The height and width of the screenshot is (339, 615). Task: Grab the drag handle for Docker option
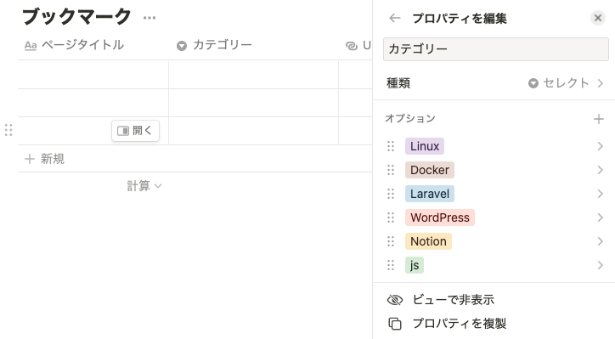click(x=391, y=170)
